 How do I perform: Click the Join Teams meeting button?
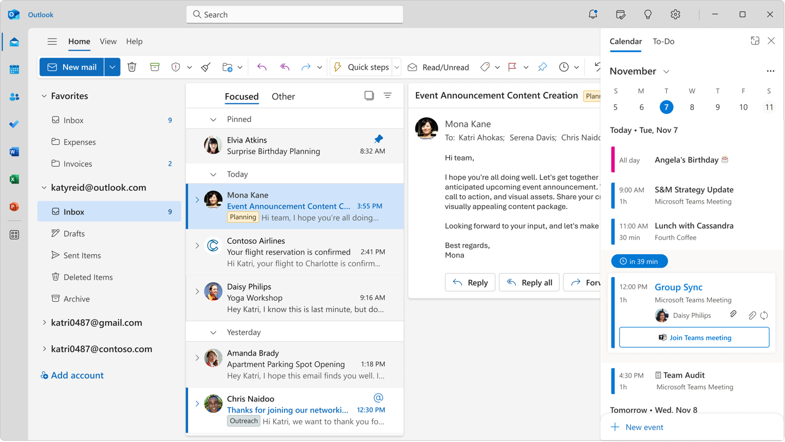click(694, 337)
